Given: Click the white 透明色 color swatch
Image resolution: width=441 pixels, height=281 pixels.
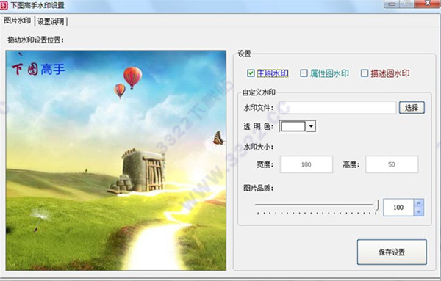Looking at the screenshot, I should tap(293, 126).
